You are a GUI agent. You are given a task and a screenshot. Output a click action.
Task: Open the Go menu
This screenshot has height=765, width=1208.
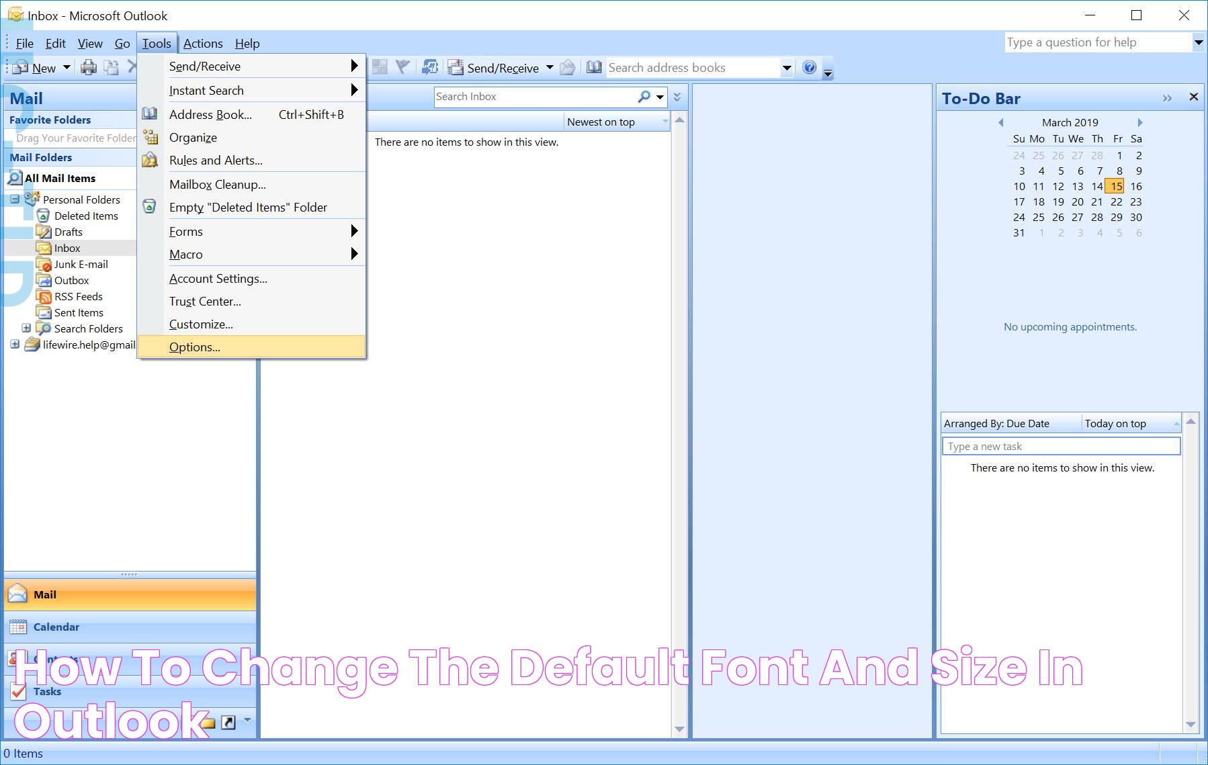122,44
